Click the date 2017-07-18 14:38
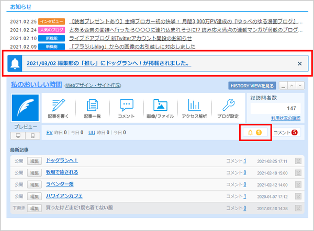Screen dimensions: 314x231 click(272, 209)
